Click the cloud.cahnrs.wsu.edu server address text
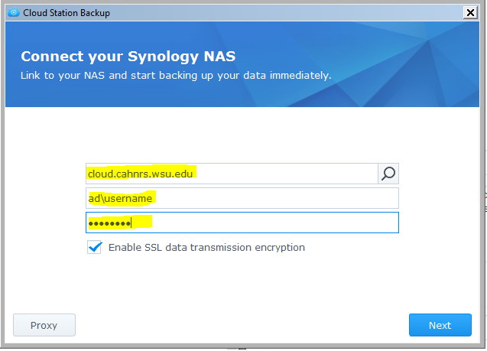Image resolution: width=487 pixels, height=351 pixels. [x=141, y=174]
